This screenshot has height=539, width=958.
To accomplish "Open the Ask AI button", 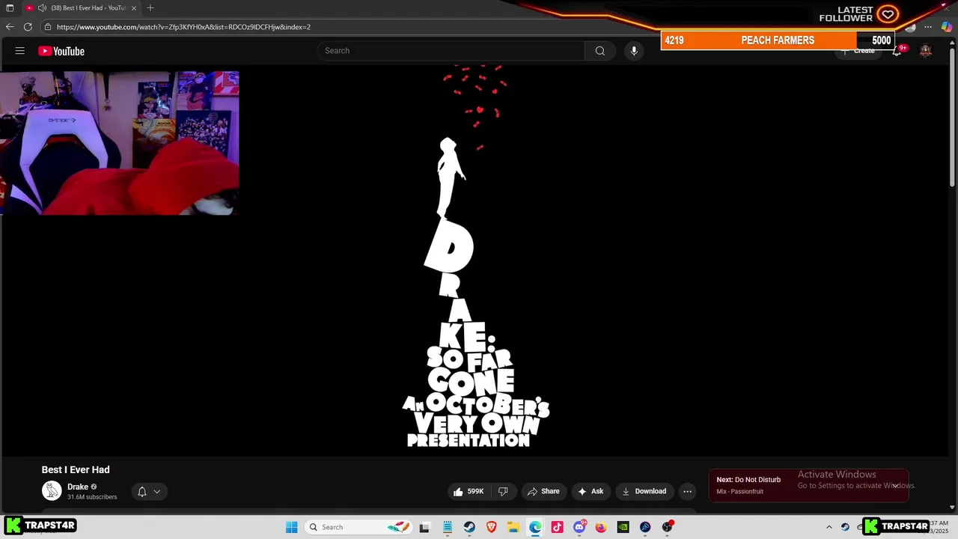I will pos(591,491).
